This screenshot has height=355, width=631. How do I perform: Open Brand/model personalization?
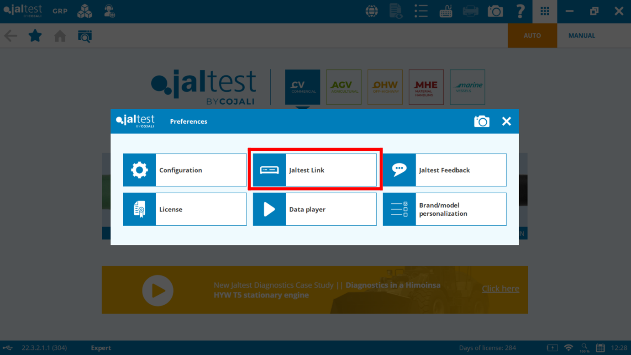[x=444, y=209]
